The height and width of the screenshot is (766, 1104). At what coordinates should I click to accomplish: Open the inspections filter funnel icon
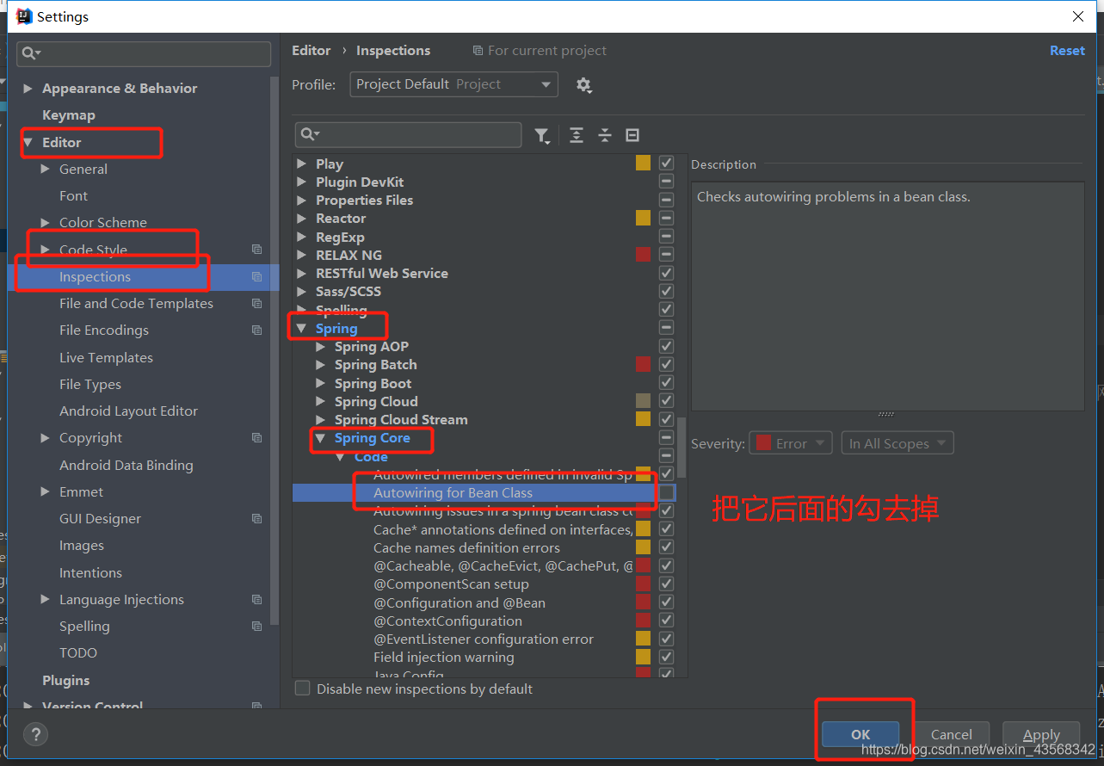point(542,135)
